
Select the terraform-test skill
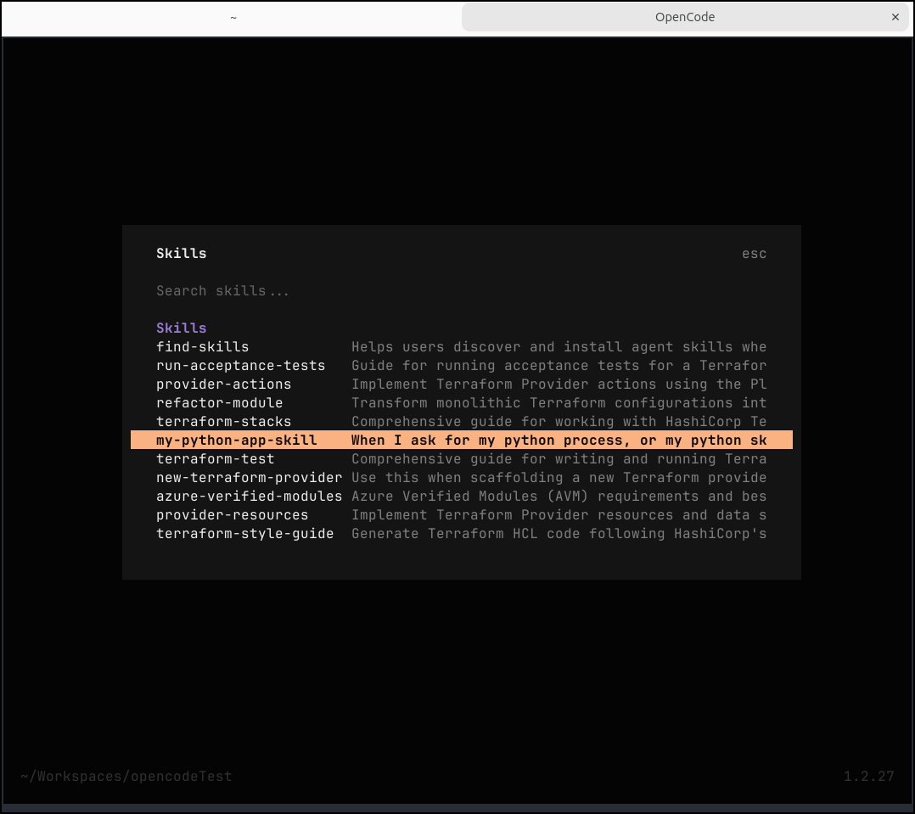tap(215, 458)
